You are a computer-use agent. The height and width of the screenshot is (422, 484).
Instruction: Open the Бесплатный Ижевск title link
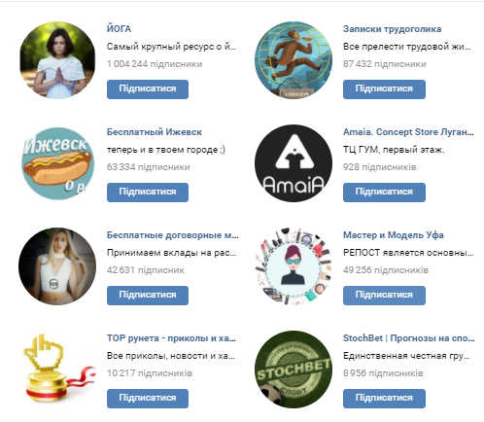tap(155, 132)
